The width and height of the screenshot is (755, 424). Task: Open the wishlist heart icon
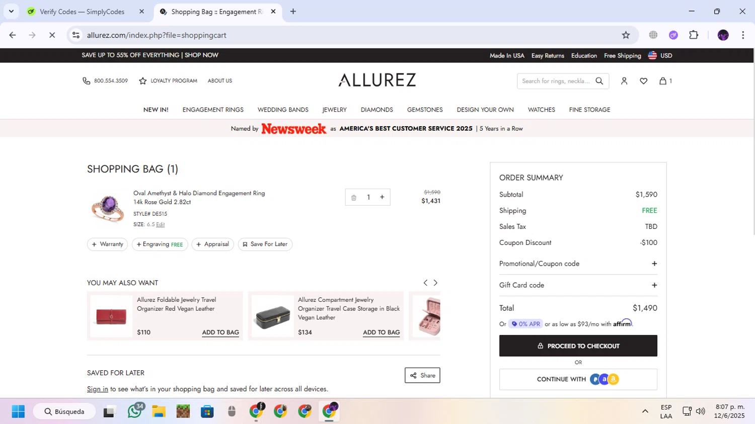[643, 81]
